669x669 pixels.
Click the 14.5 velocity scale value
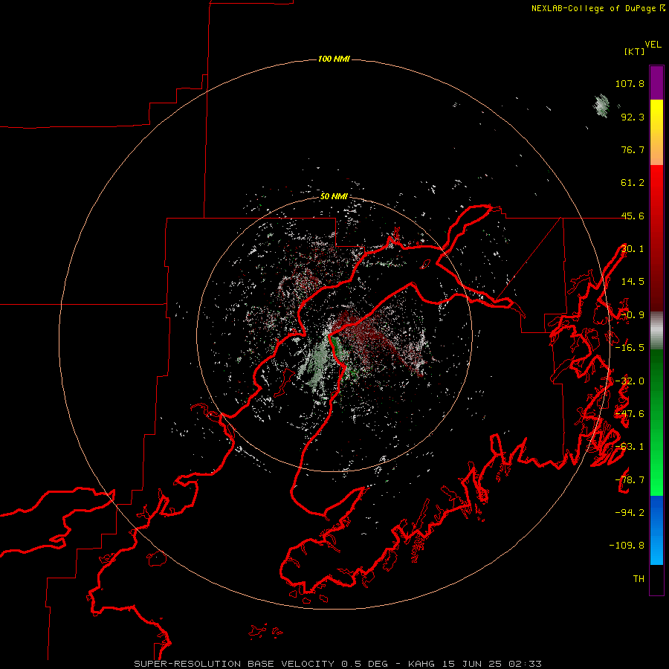(633, 282)
